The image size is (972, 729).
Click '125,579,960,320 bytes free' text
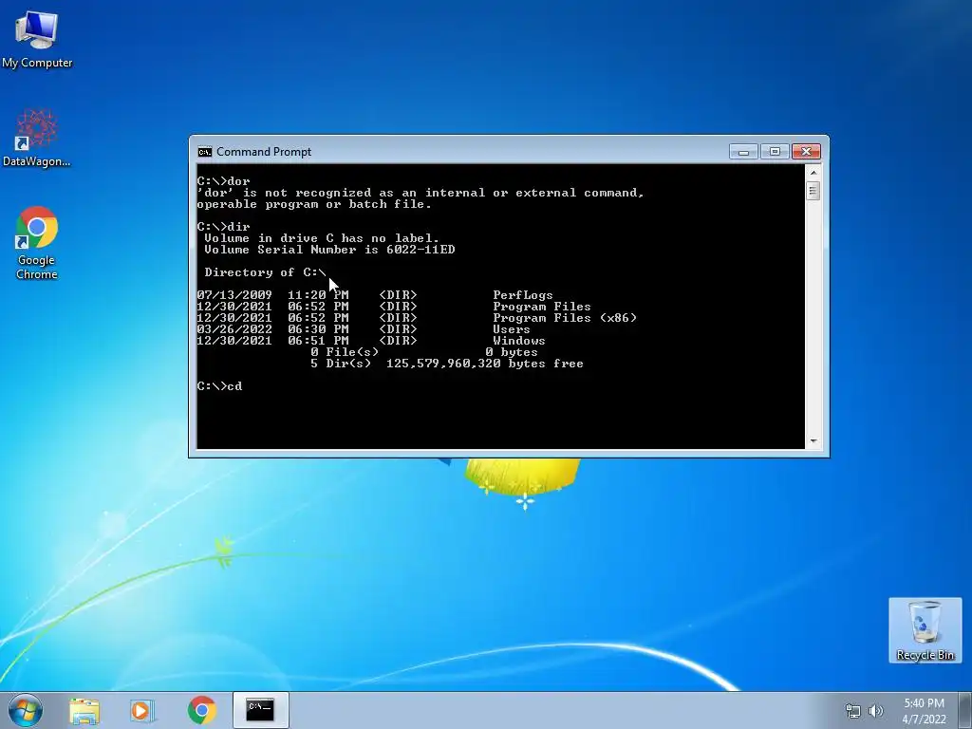[485, 364]
